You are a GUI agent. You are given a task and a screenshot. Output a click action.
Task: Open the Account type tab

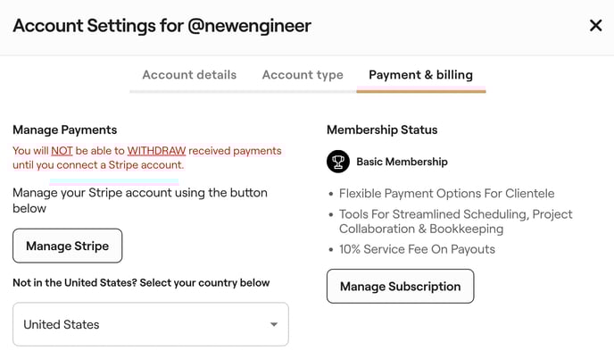303,75
